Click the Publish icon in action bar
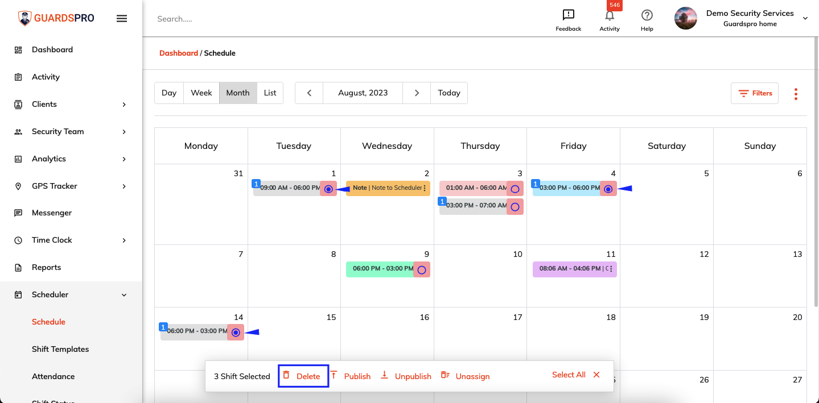Image resolution: width=819 pixels, height=403 pixels. [x=334, y=375]
